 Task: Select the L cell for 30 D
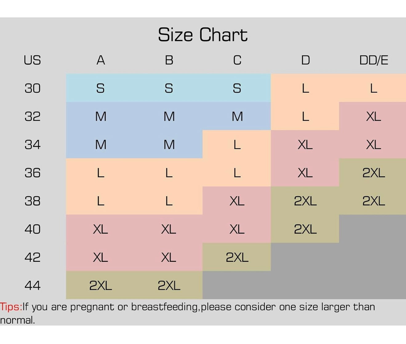point(305,88)
